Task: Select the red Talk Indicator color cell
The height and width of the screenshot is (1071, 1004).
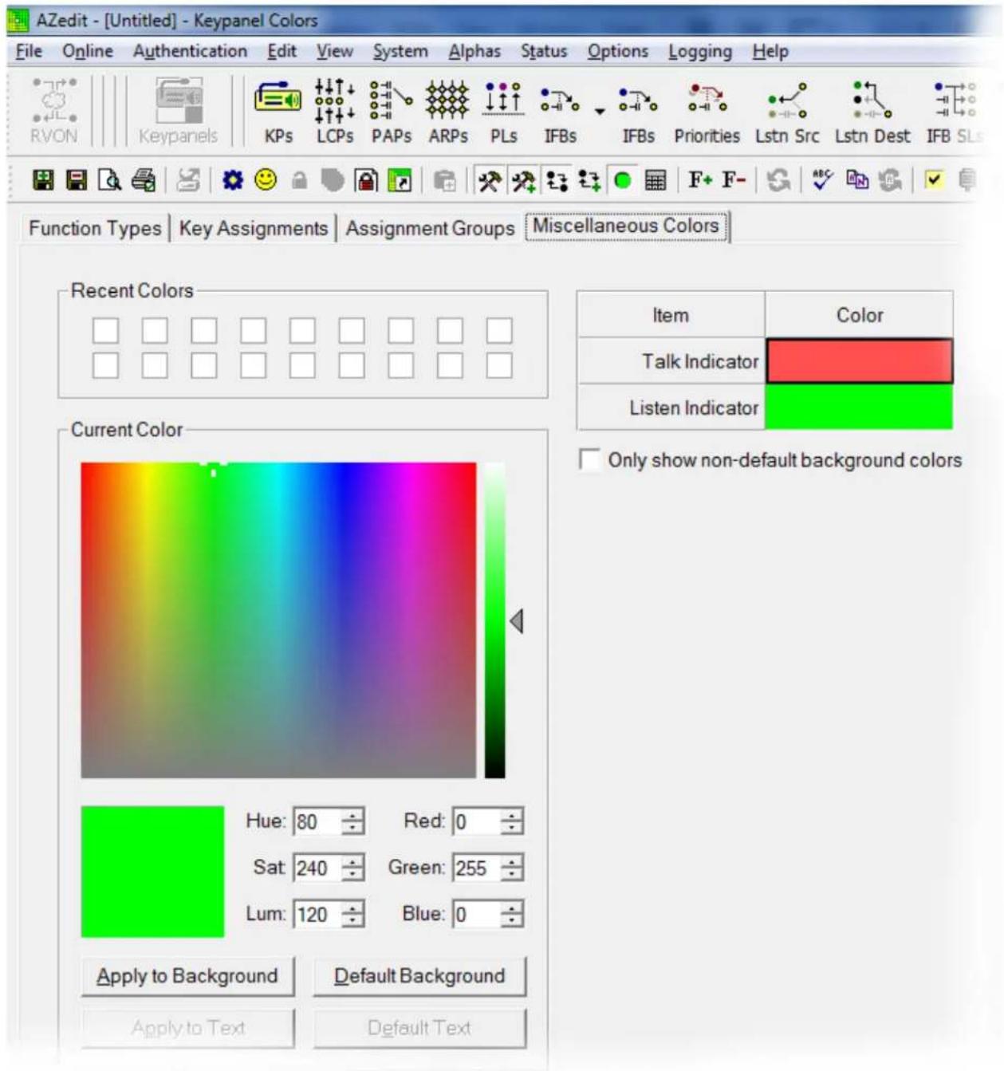Action: (859, 361)
